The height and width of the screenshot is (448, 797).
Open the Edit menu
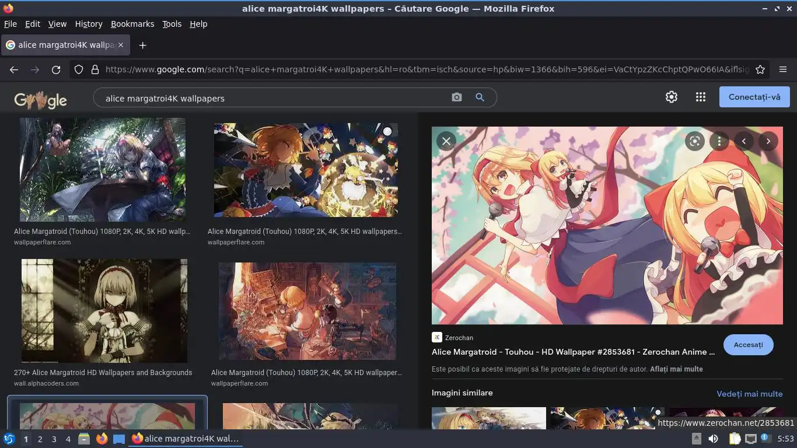point(33,24)
